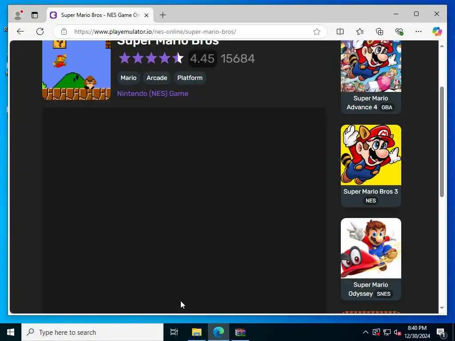Go back to the previous page

[20, 32]
